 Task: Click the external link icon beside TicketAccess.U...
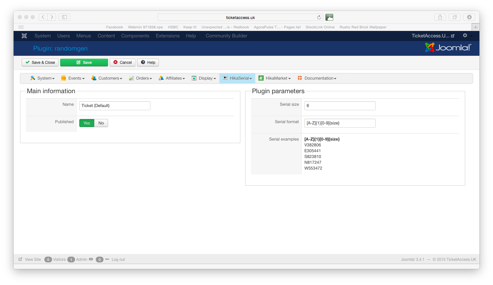click(x=453, y=36)
